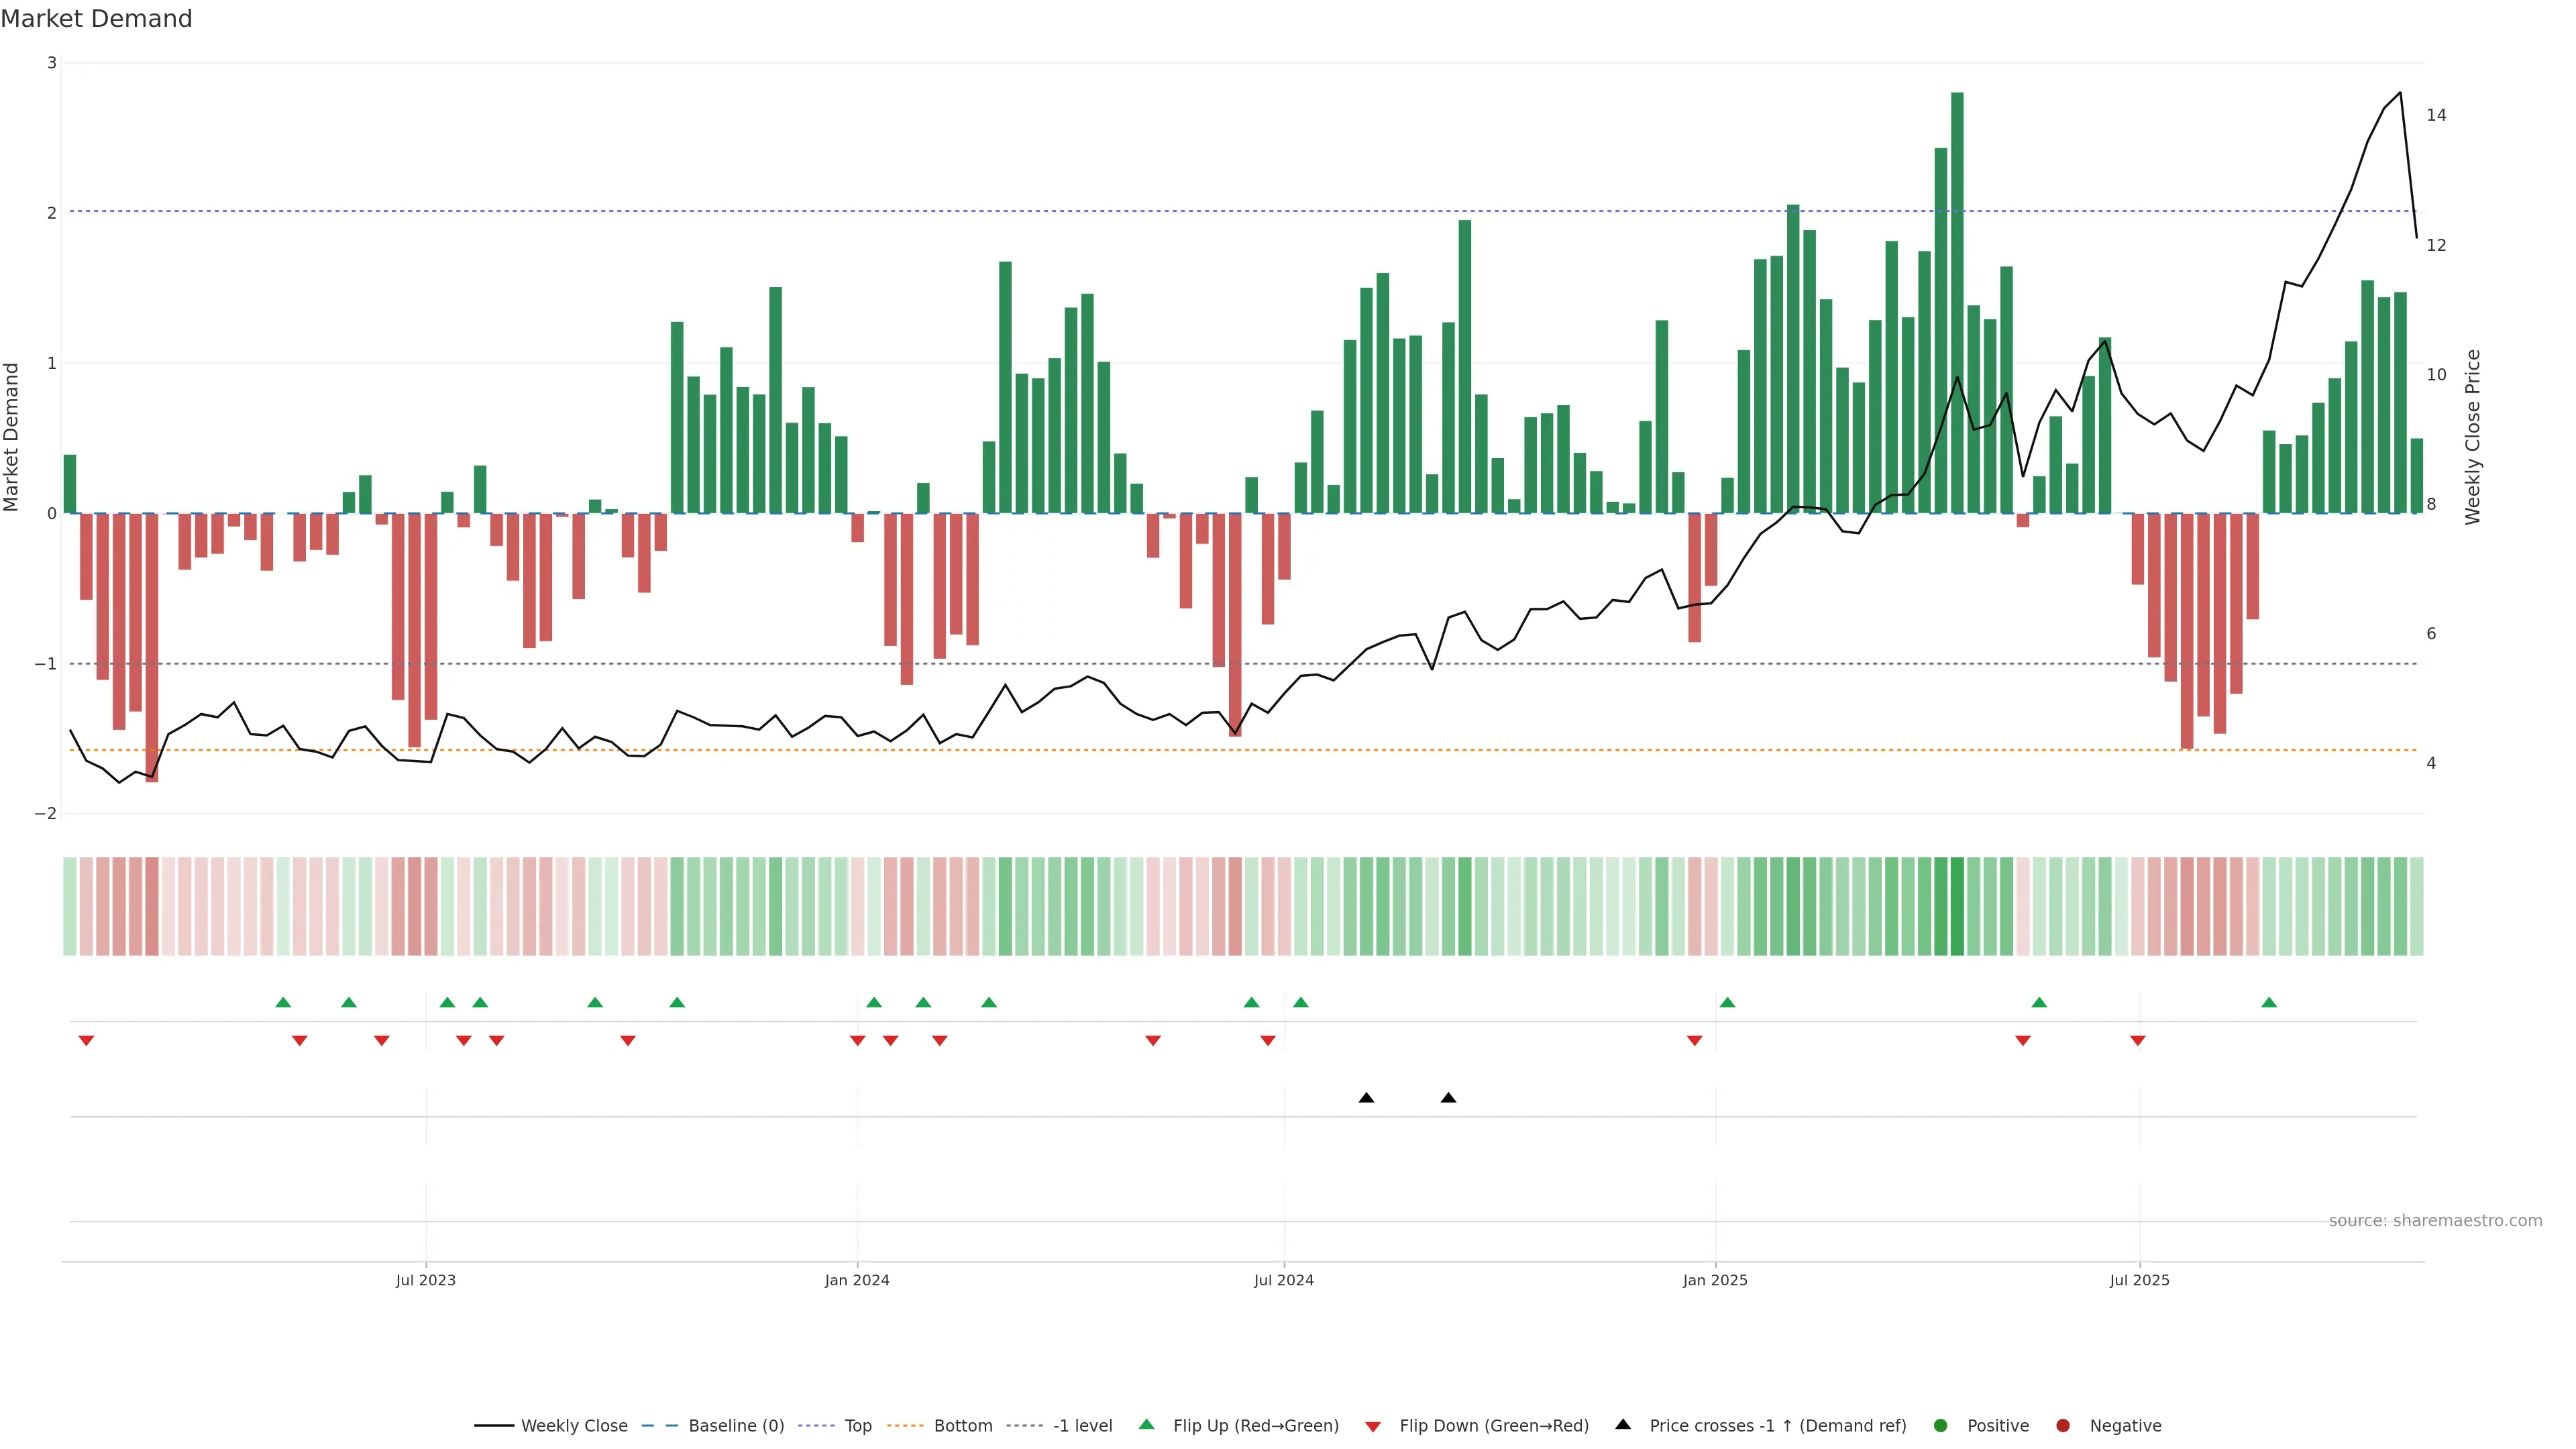Click the Negative red circle legend icon
2576x1449 pixels.
(2063, 1425)
